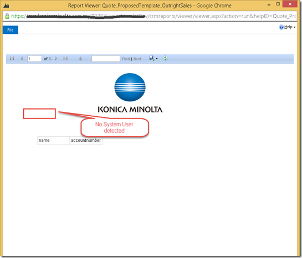
Task: Click the export save disk icon
Action: 152,58
